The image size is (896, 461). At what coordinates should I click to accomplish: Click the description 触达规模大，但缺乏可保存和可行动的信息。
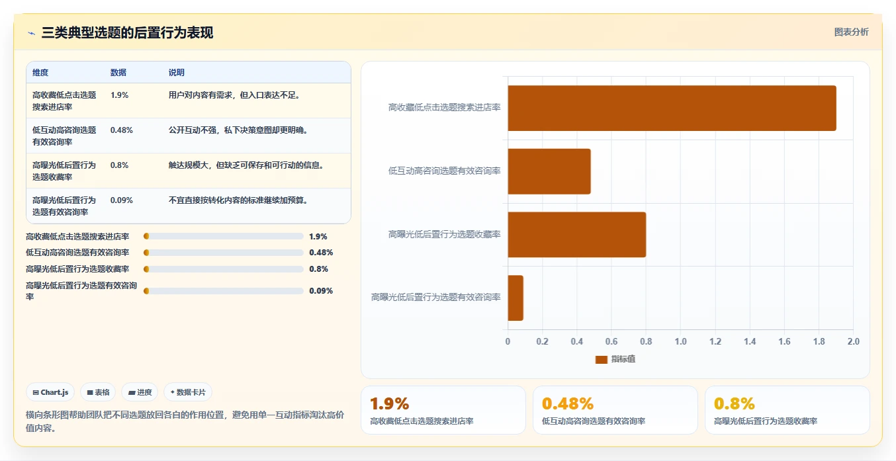(247, 165)
